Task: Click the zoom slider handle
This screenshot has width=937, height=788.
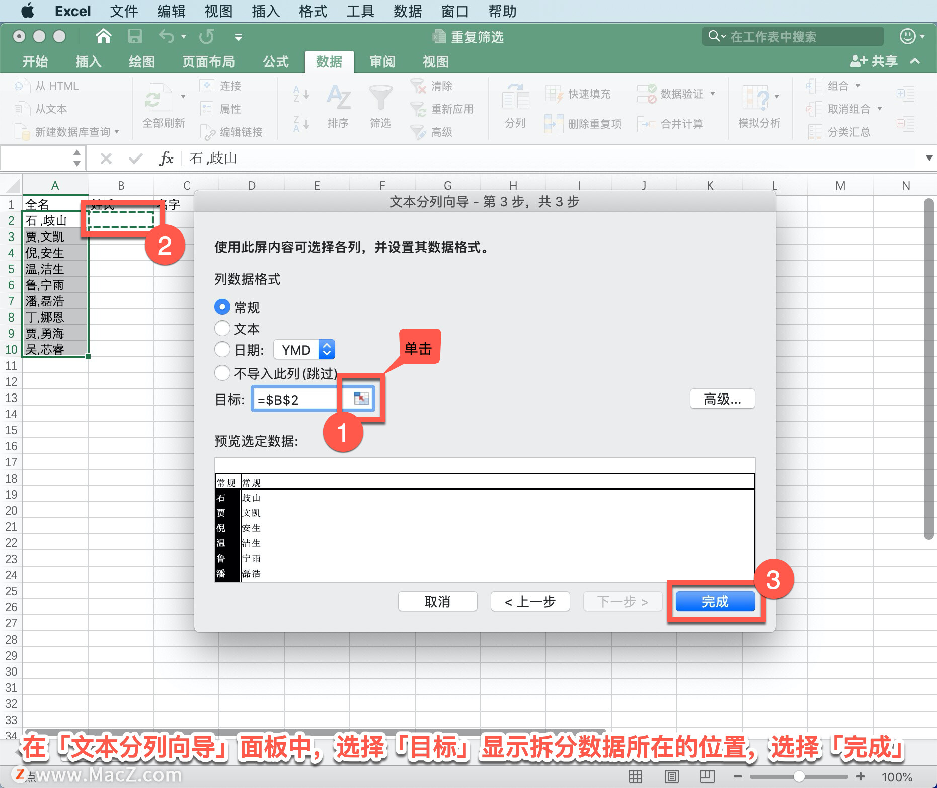Action: [x=799, y=776]
